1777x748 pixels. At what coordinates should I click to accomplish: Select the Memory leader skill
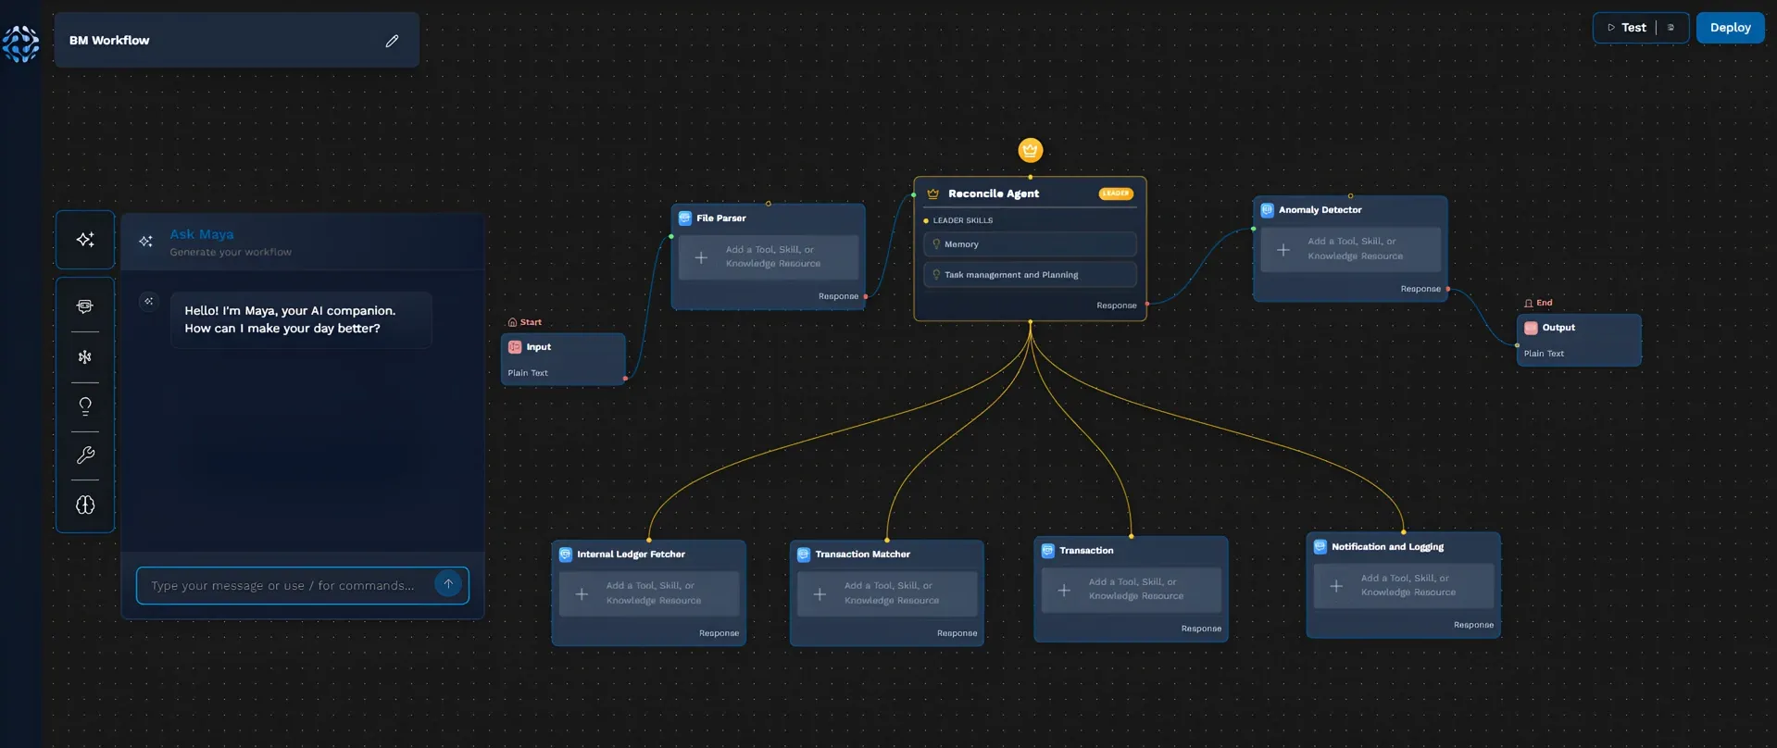tap(1030, 244)
